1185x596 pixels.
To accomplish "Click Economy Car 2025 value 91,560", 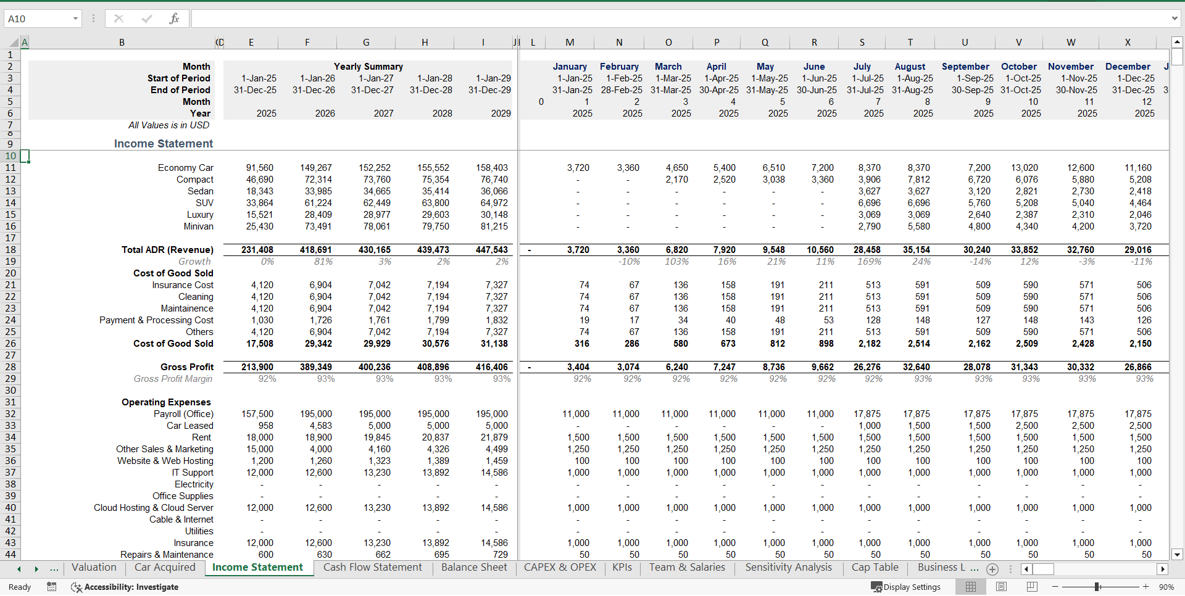I will [x=260, y=168].
